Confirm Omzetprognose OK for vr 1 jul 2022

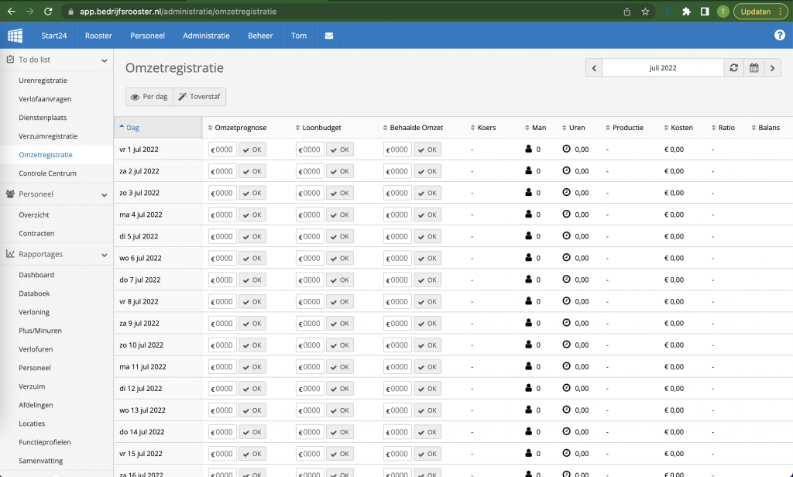[252, 149]
